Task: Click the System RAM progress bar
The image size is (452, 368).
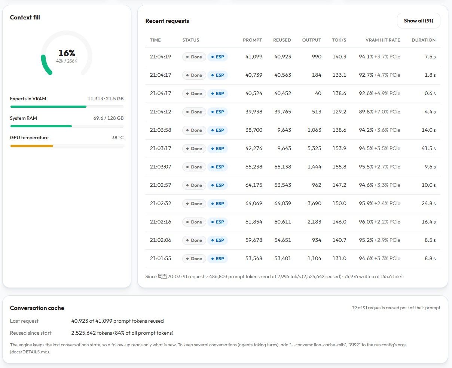Action: (x=67, y=126)
